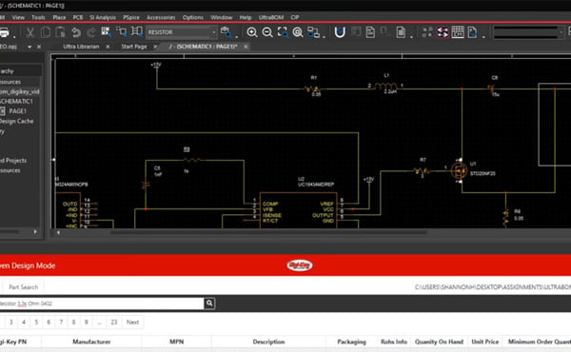The image size is (571, 352).
Task: Close the Ultra Librarian tab
Action: click(x=108, y=47)
